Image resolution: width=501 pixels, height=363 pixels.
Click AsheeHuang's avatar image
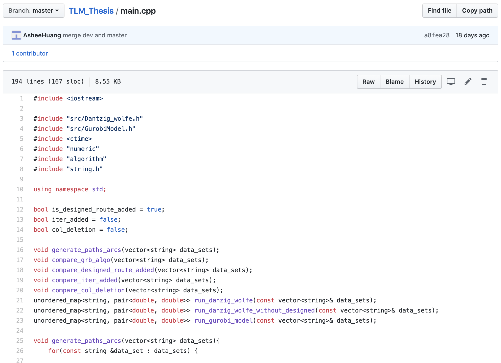click(x=16, y=35)
